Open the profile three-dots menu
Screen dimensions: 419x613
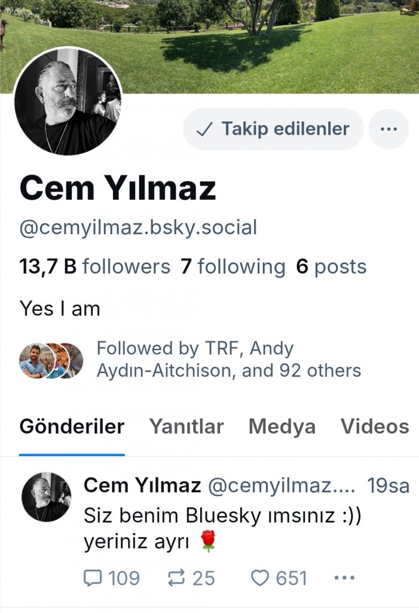[x=389, y=129]
